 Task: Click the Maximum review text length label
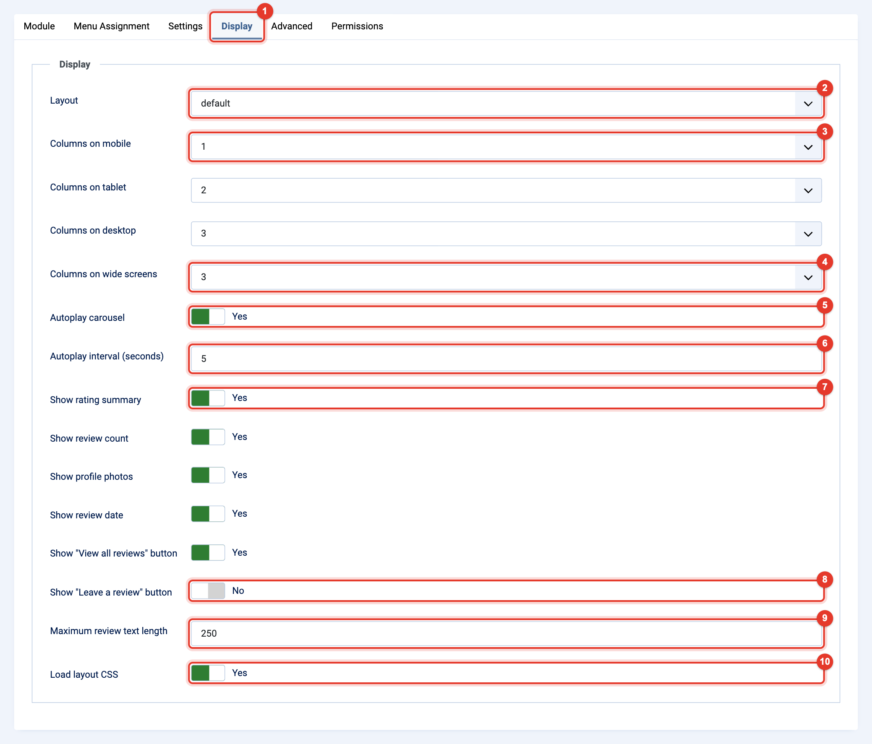[x=109, y=631]
